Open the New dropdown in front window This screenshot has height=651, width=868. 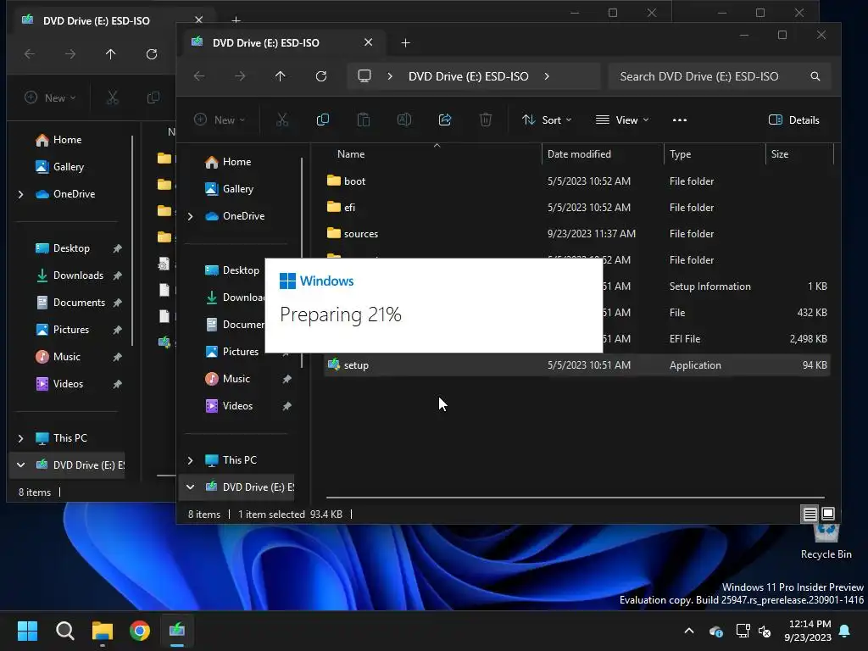(x=220, y=120)
